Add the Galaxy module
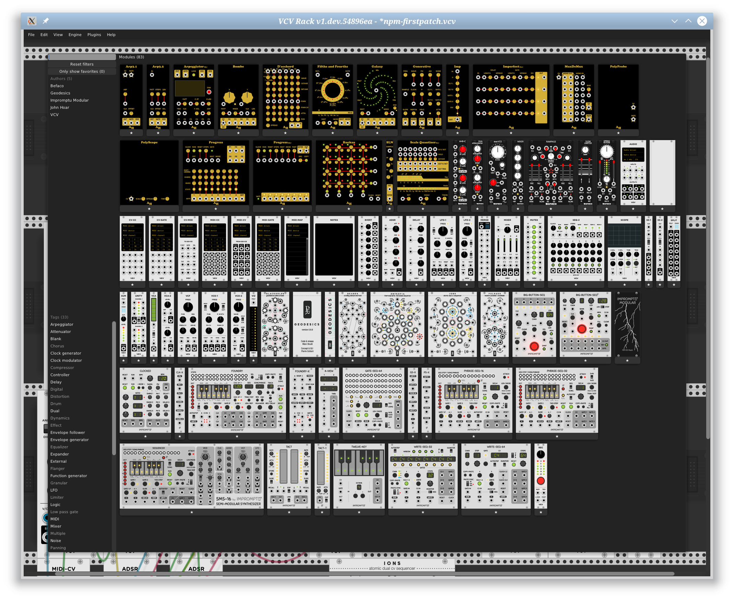Image resolution: width=734 pixels, height=600 pixels. 377,97
